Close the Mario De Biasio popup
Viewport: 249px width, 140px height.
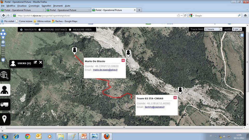(123, 60)
